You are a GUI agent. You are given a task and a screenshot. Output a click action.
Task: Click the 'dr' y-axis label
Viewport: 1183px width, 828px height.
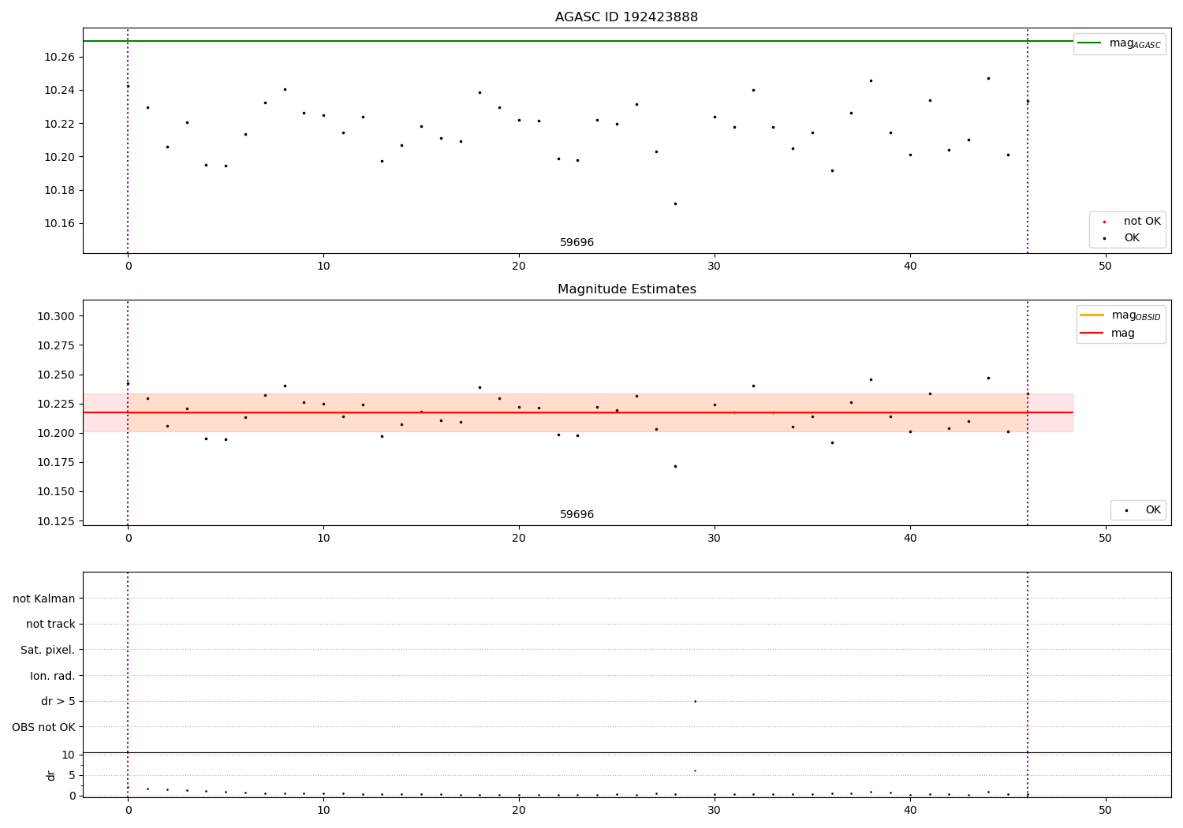coord(51,775)
